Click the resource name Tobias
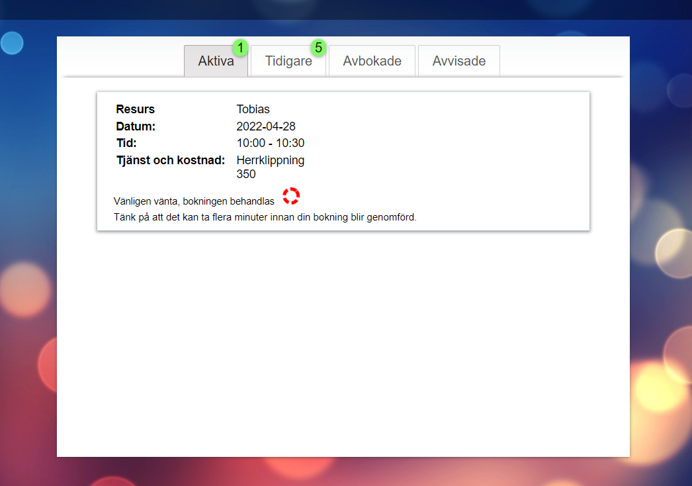The image size is (692, 486). tap(253, 109)
